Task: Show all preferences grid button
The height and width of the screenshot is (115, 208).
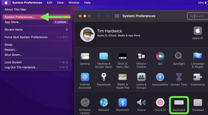Action: point(117,16)
